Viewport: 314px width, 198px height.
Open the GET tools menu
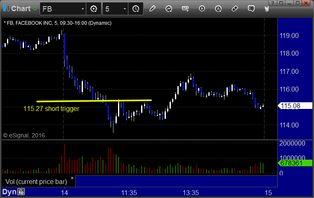pos(185,9)
